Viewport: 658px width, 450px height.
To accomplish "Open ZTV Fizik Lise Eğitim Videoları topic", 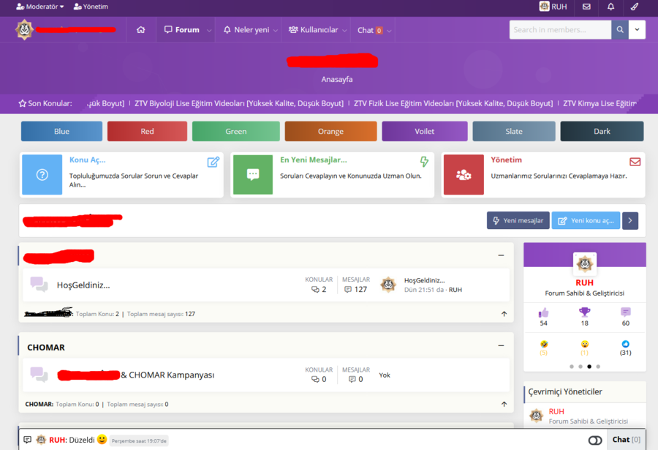I will pos(453,103).
